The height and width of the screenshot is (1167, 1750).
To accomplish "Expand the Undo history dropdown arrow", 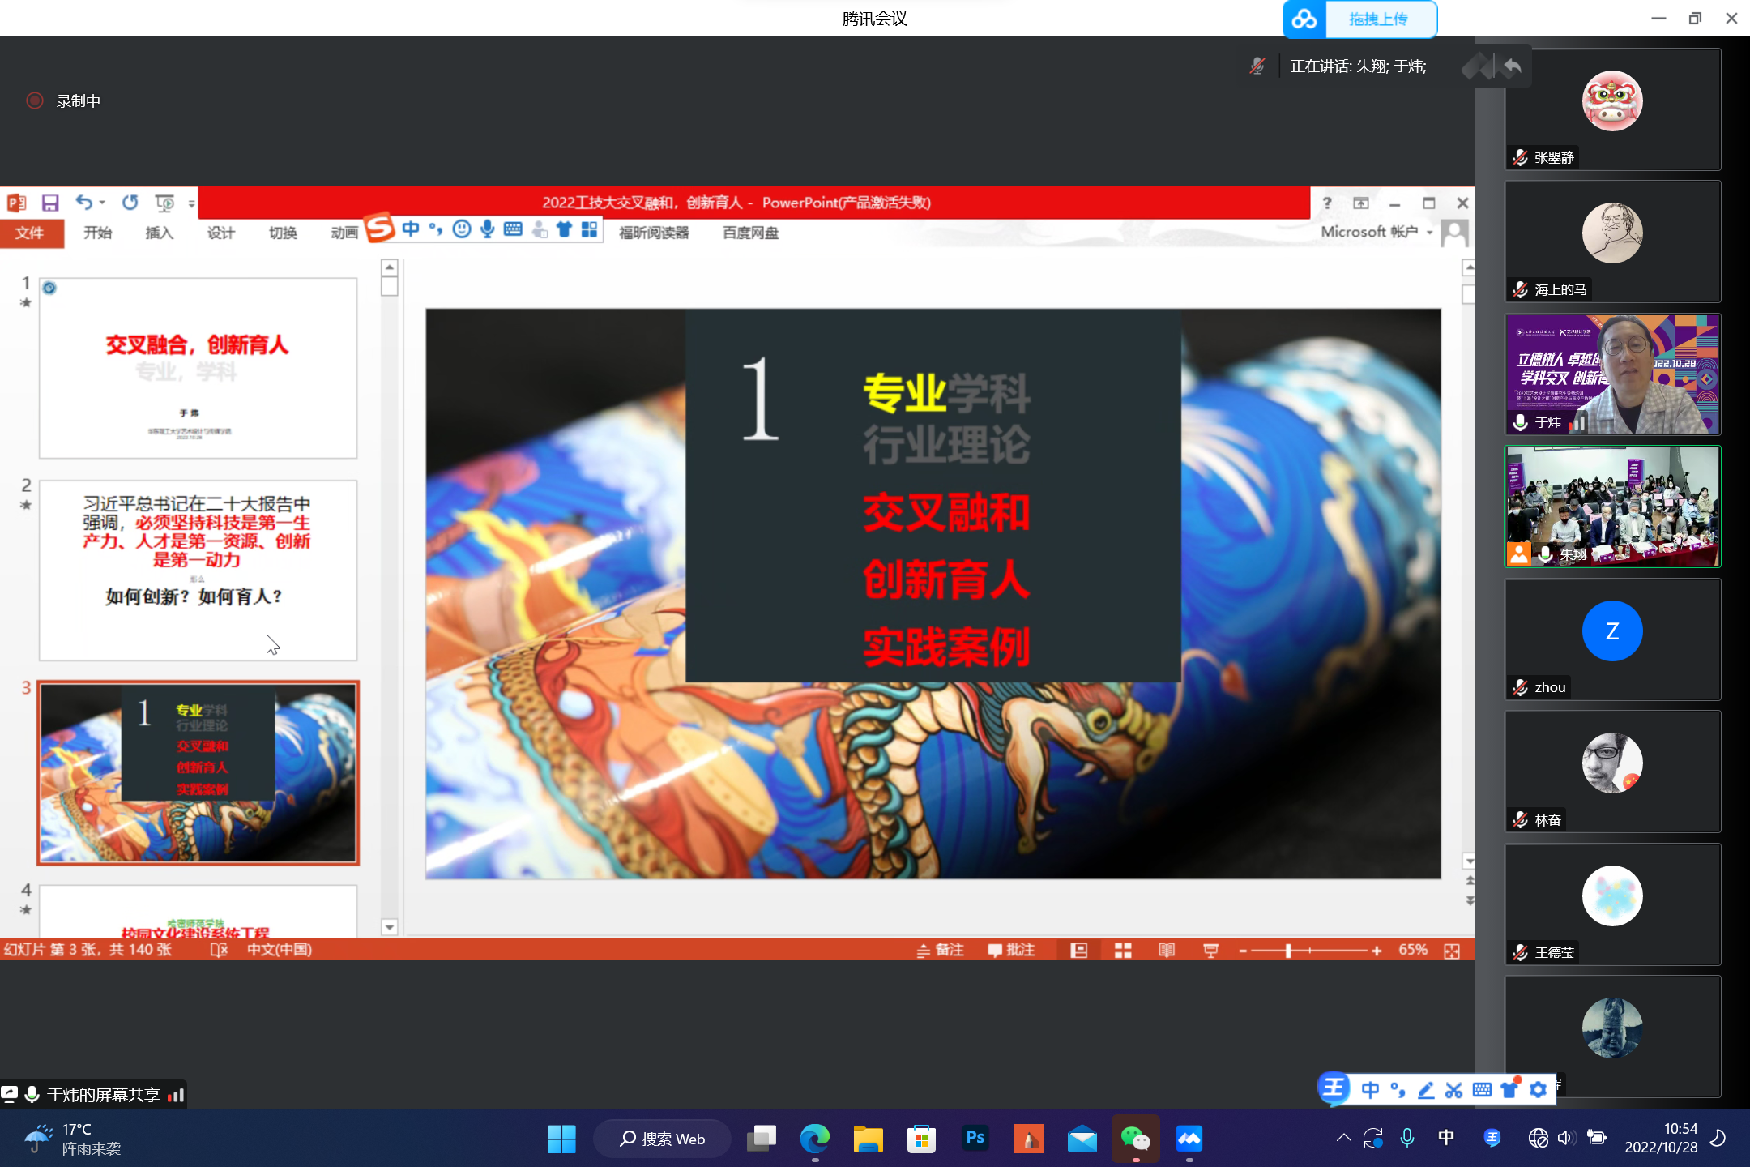I will tap(102, 203).
